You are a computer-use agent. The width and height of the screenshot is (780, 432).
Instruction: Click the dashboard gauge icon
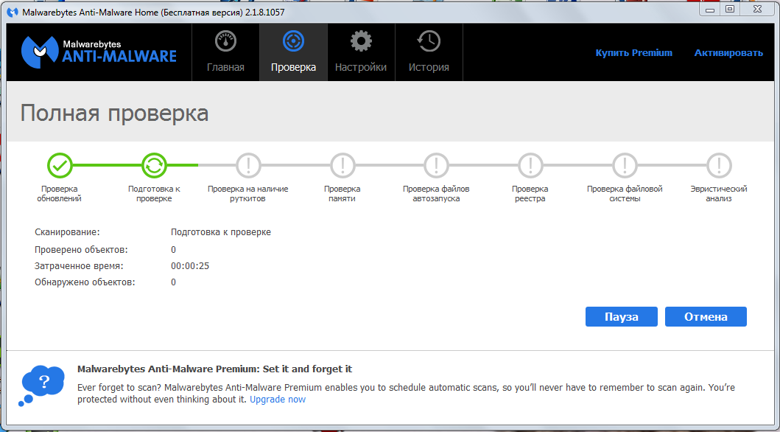click(225, 41)
